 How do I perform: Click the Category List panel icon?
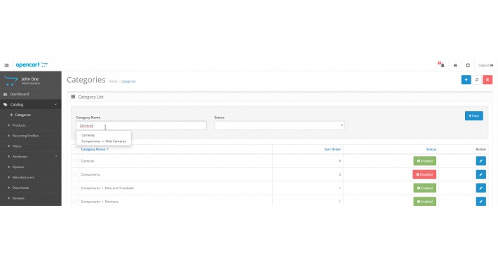pyautogui.click(x=73, y=97)
